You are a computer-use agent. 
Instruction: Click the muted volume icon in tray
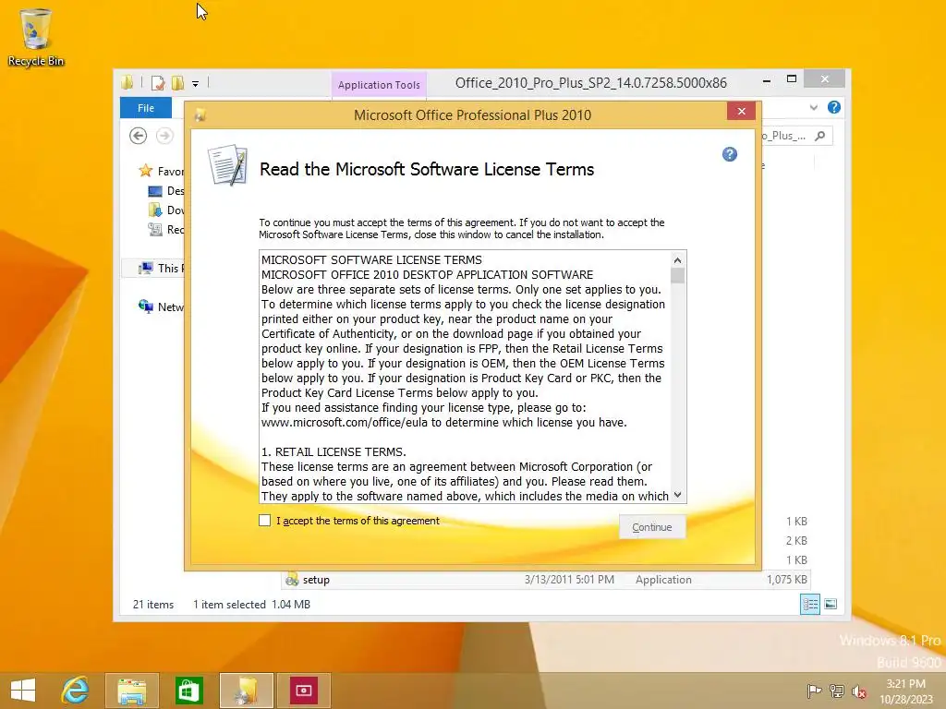(858, 691)
